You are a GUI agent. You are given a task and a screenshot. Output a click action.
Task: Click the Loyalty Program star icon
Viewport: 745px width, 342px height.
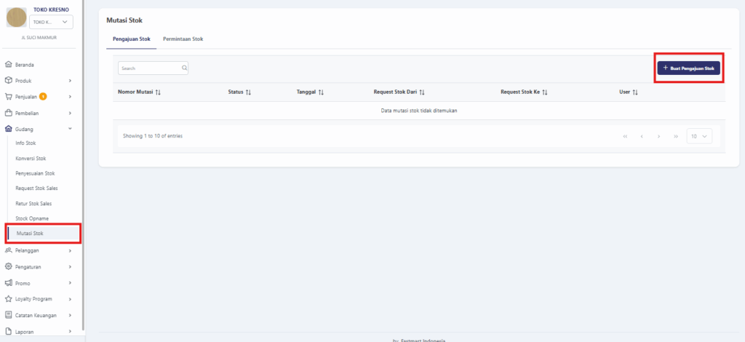tap(9, 299)
